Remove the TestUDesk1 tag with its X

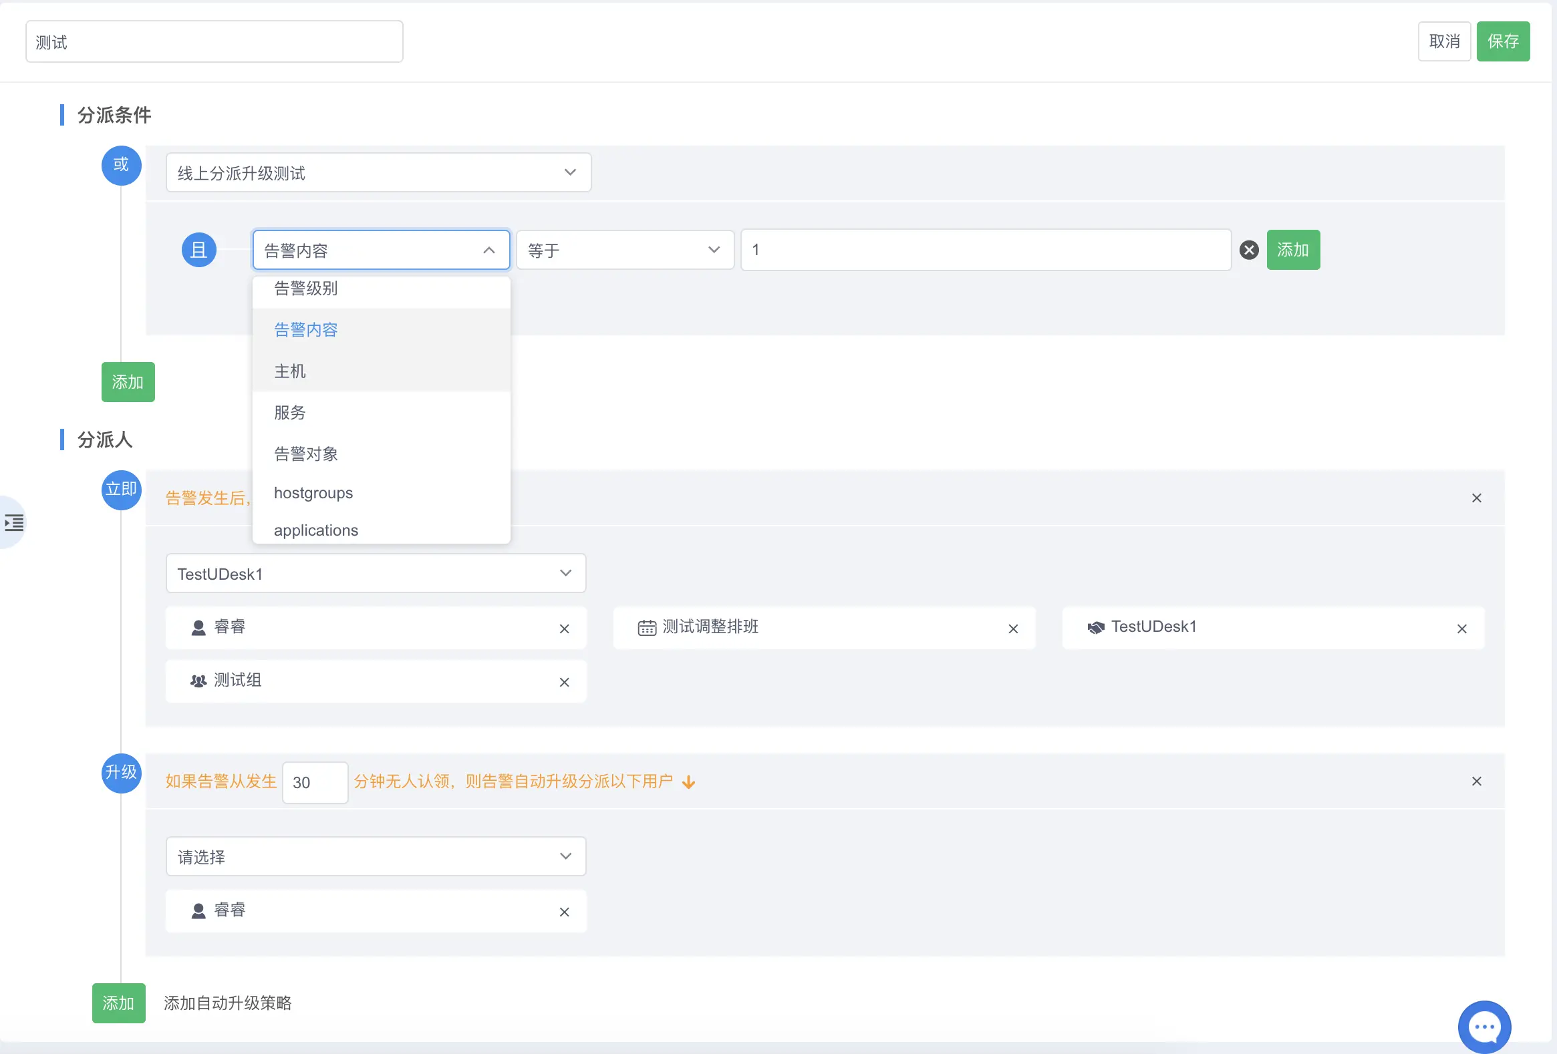pos(1462,629)
